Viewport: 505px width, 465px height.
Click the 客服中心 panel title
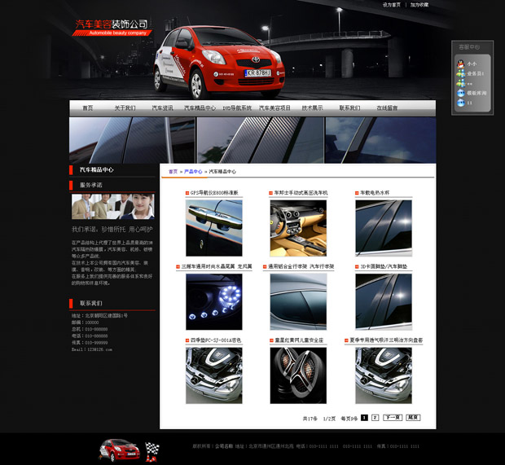tap(469, 47)
